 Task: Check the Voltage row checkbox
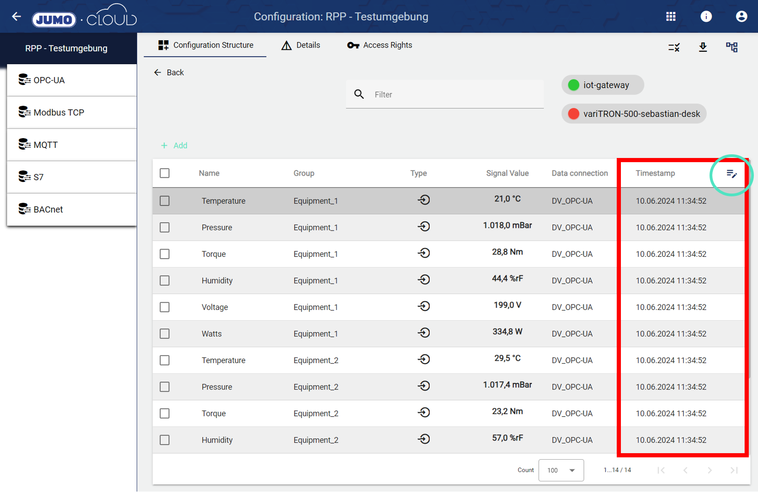click(x=165, y=307)
